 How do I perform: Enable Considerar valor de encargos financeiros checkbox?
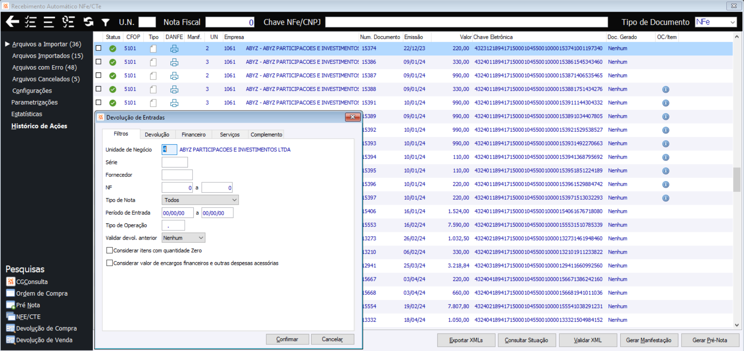109,263
